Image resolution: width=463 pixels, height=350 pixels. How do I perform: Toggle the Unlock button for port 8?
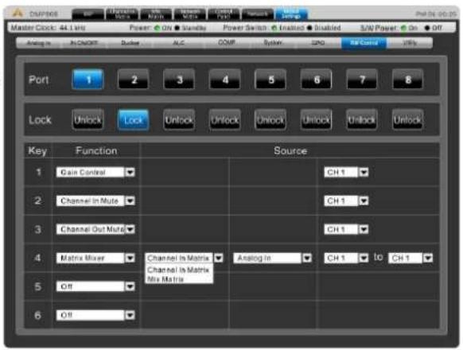tap(407, 119)
